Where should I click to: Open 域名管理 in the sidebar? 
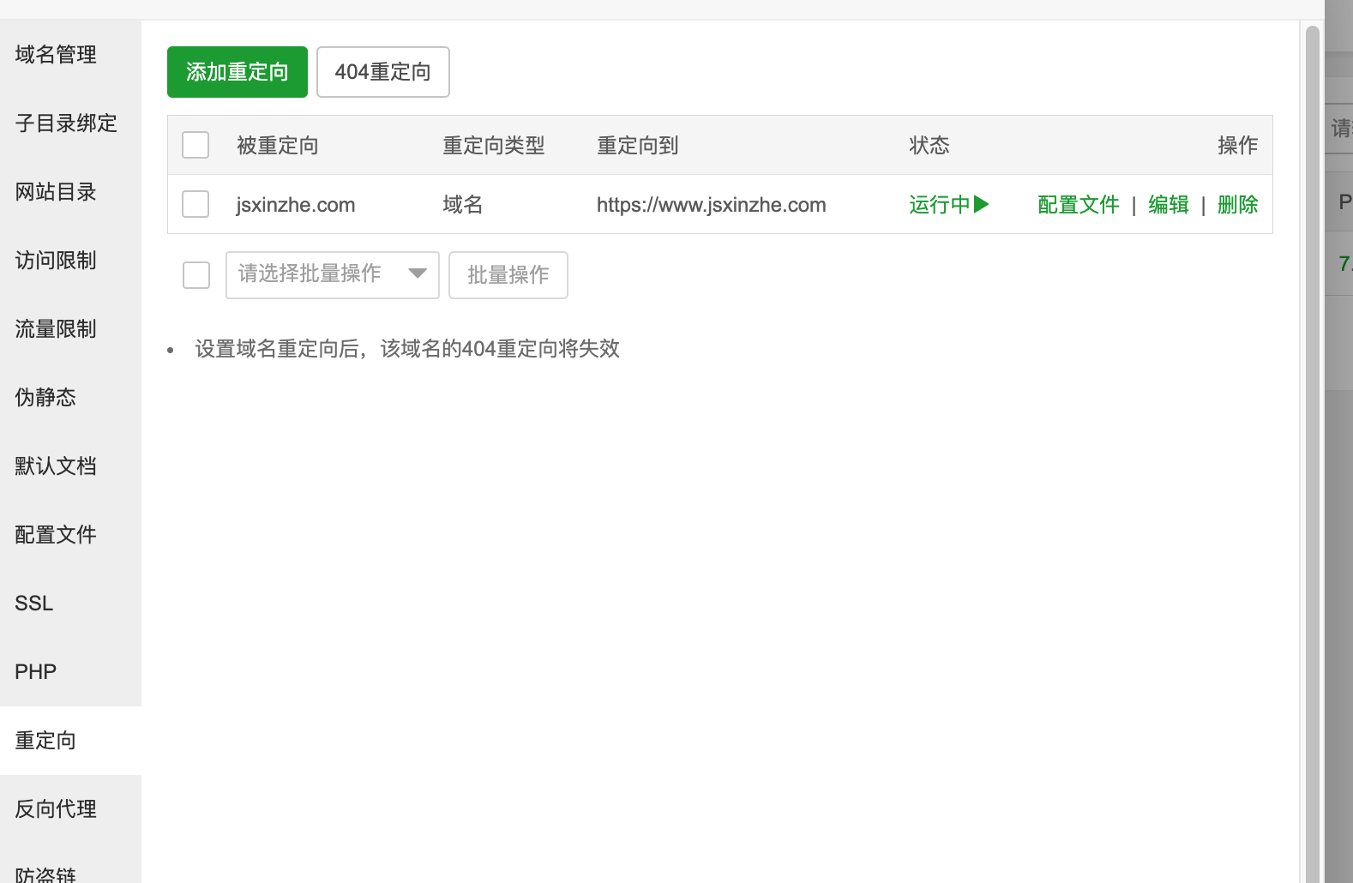point(70,55)
